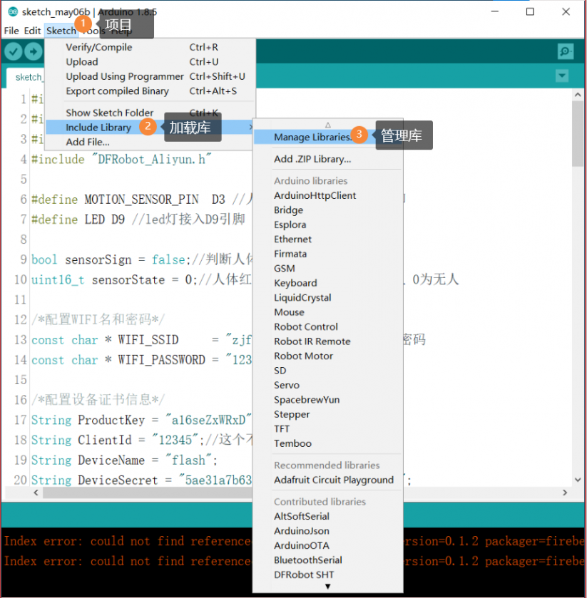Include the Esplora library
This screenshot has width=587, height=598.
point(328,225)
